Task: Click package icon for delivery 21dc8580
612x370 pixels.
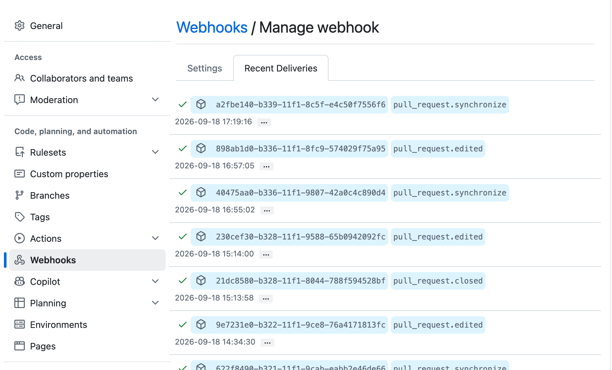Action: 201,281
